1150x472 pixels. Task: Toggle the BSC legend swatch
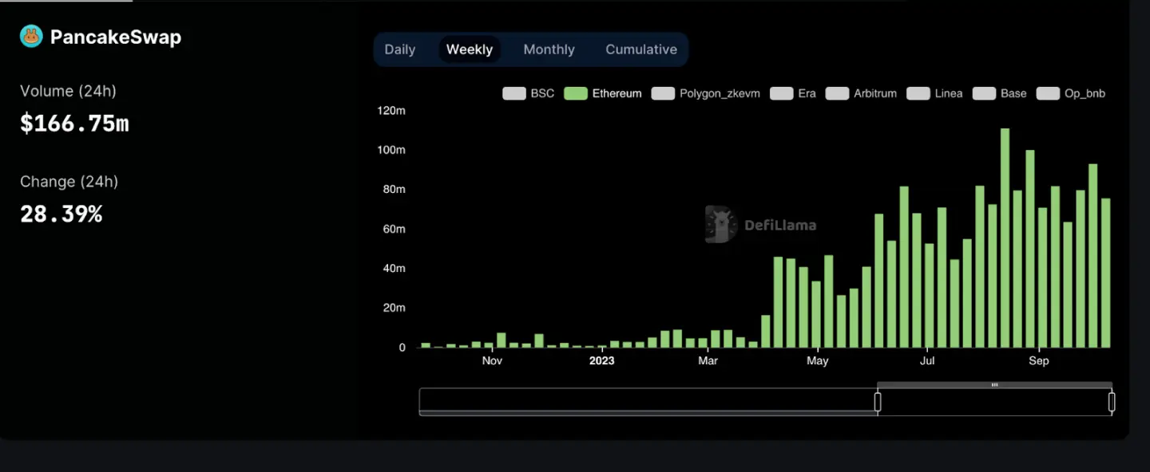pos(514,93)
